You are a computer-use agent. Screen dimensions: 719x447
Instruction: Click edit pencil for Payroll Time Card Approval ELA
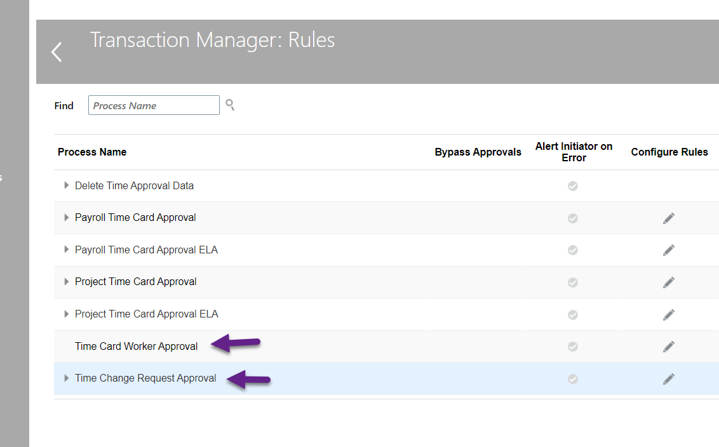point(669,250)
